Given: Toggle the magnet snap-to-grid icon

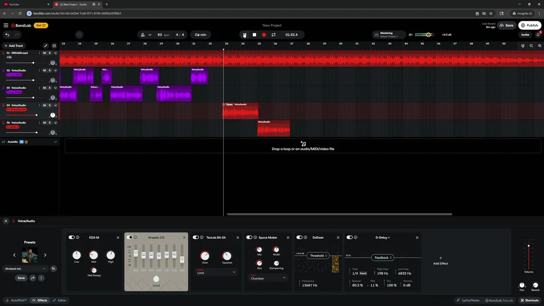Looking at the screenshot, I should coord(523,45).
